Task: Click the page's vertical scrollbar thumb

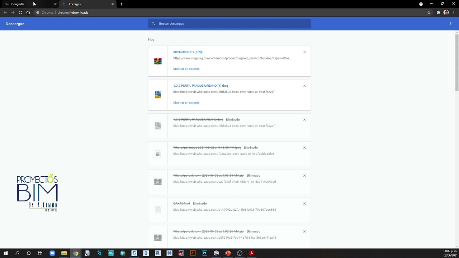Action: click(x=457, y=62)
